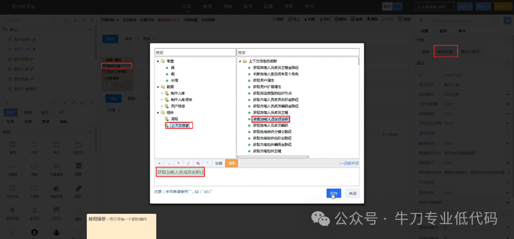The width and height of the screenshot is (514, 239).
Task: Insert the percent operator
Action: pyautogui.click(x=198, y=163)
